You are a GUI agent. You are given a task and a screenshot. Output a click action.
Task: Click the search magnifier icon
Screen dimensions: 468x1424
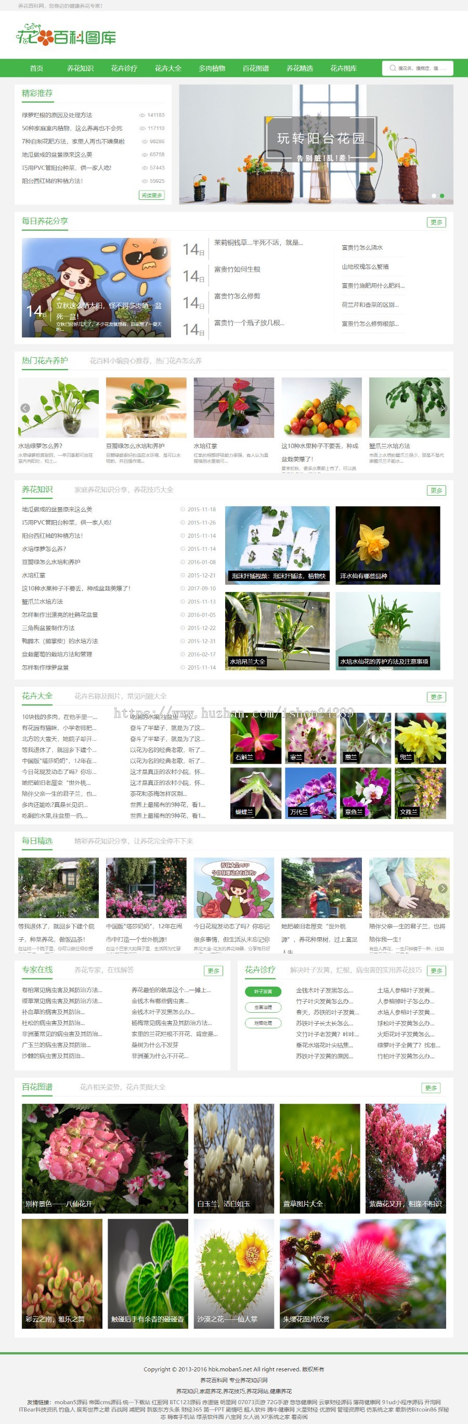point(392,68)
